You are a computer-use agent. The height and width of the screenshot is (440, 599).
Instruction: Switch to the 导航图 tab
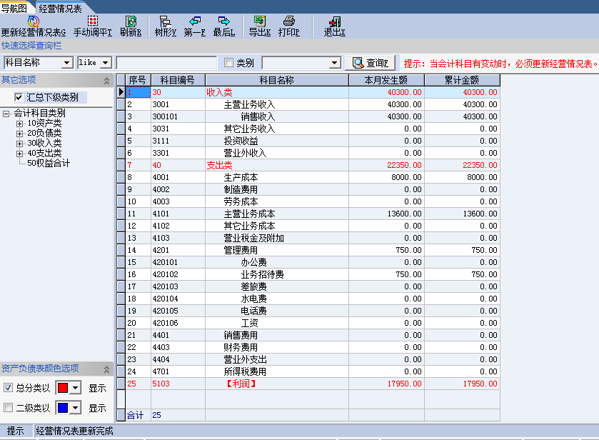14,7
